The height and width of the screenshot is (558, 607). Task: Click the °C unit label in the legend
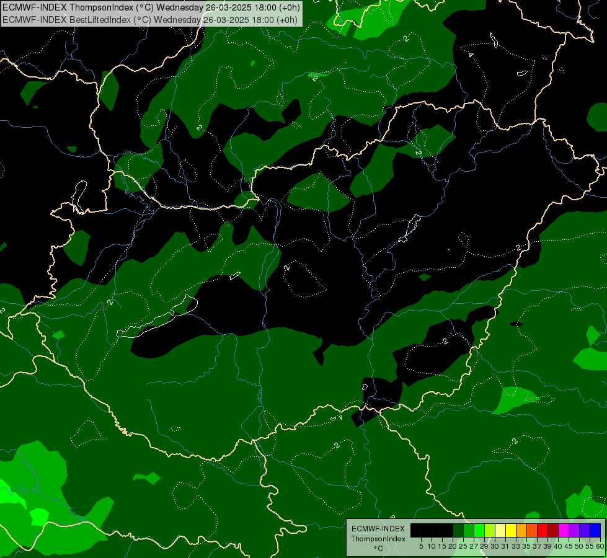click(x=379, y=549)
